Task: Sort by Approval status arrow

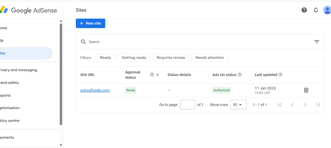Action: (x=157, y=75)
